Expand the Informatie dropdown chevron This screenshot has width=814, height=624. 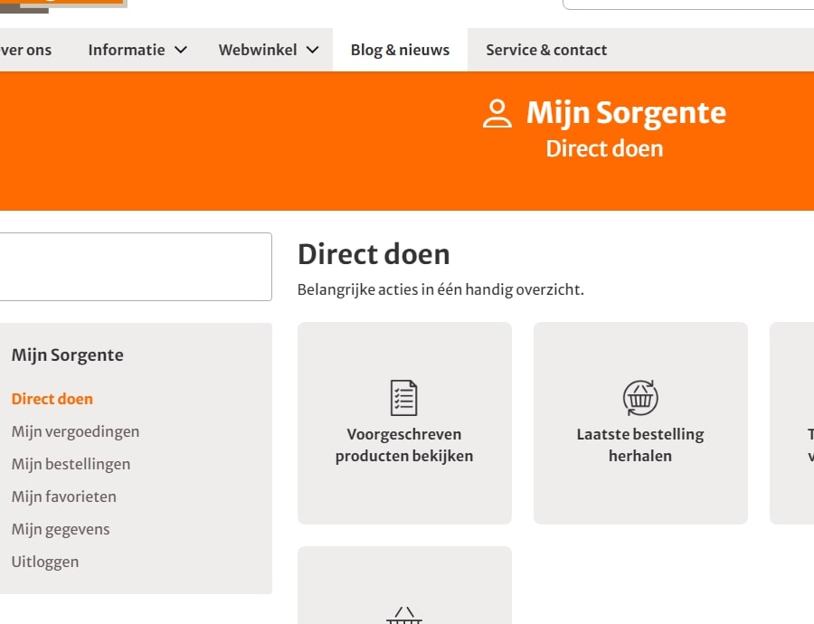point(181,50)
